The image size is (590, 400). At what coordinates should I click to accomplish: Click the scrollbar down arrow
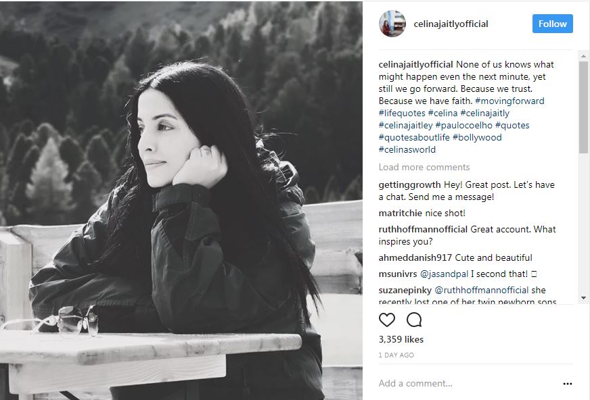[583, 298]
